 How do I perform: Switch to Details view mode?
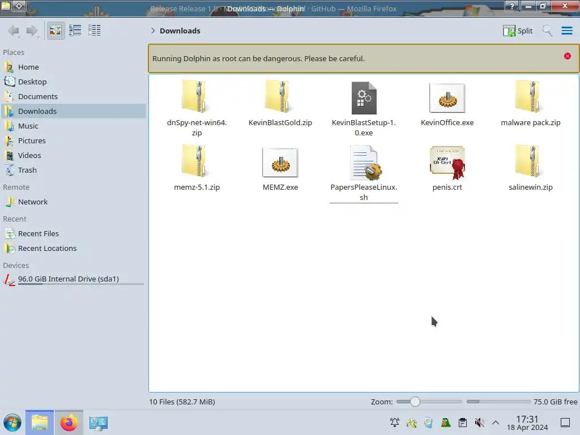pyautogui.click(x=95, y=31)
